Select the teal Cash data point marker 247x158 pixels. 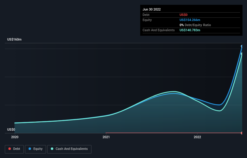[242, 54]
